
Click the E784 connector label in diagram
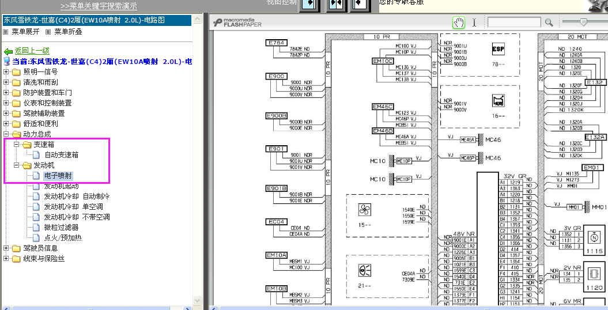point(277,43)
